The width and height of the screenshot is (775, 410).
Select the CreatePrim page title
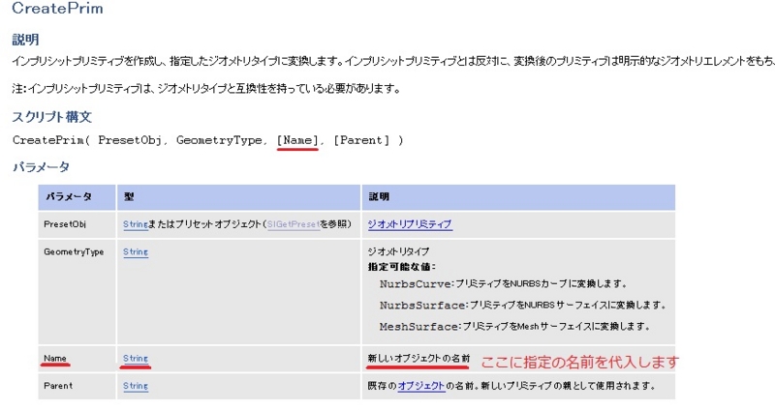[57, 9]
